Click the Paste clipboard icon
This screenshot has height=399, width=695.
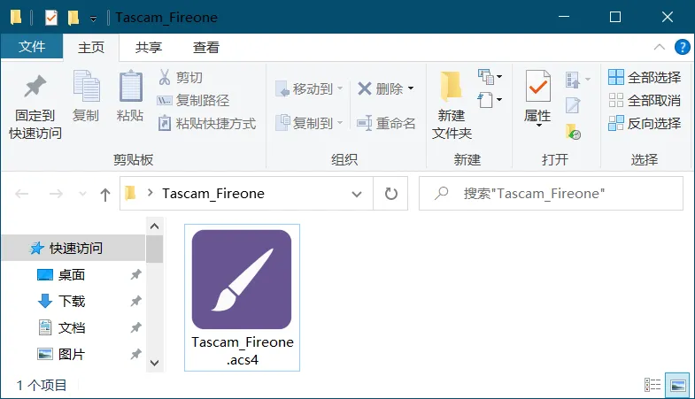pyautogui.click(x=130, y=88)
